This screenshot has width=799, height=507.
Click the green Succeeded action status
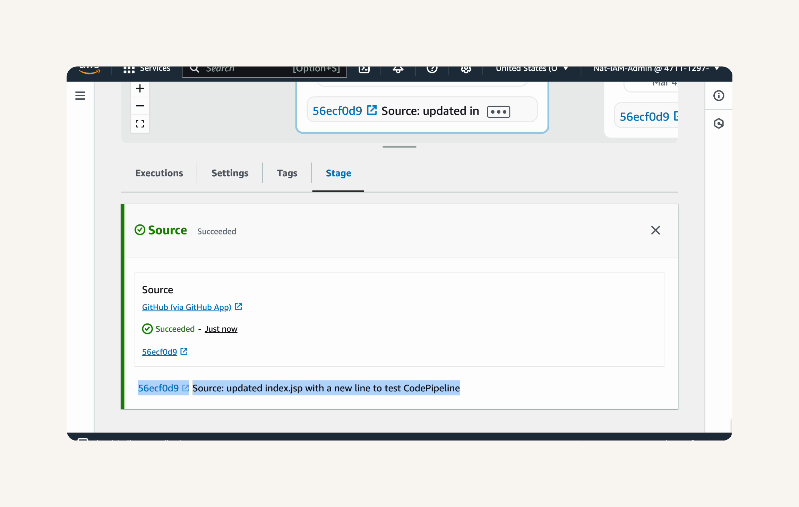175,329
